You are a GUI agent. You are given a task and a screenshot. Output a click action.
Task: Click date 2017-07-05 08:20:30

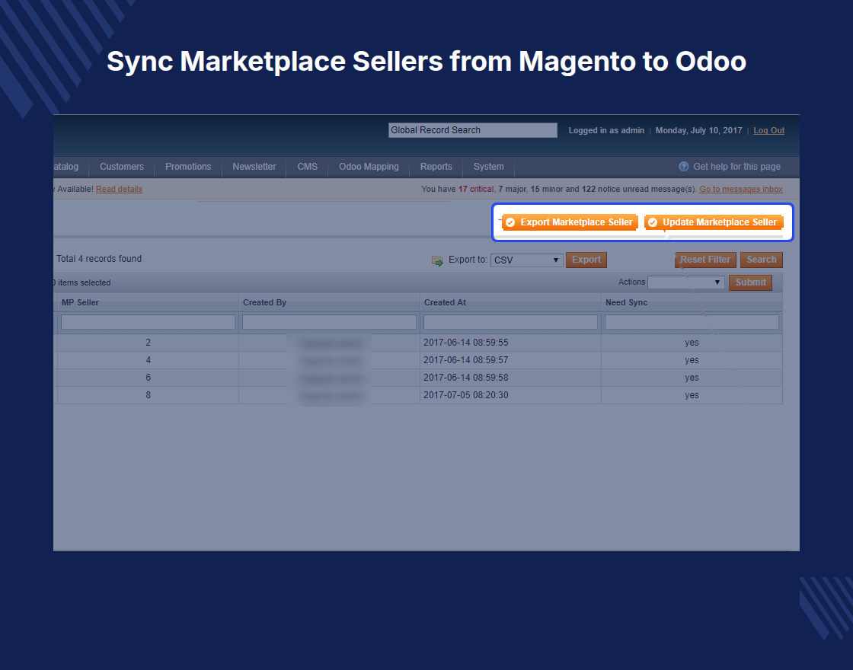coord(465,395)
